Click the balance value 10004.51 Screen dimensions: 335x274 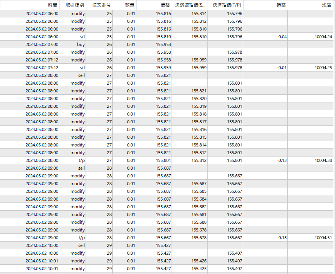pos(323,238)
